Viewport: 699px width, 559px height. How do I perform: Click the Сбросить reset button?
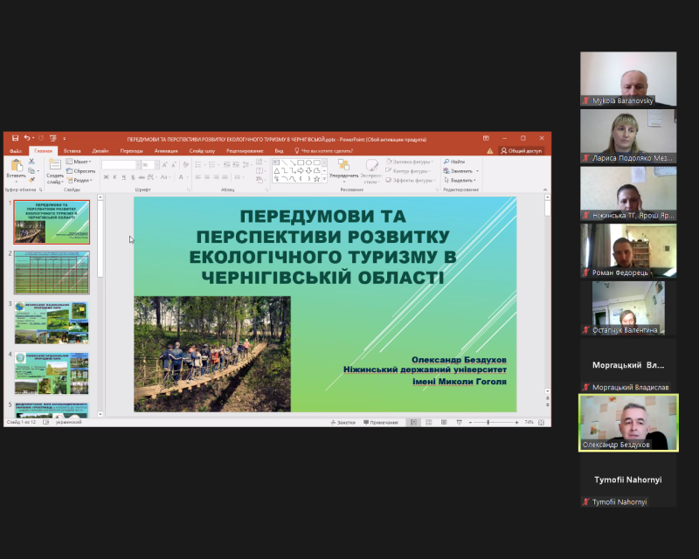(x=82, y=171)
